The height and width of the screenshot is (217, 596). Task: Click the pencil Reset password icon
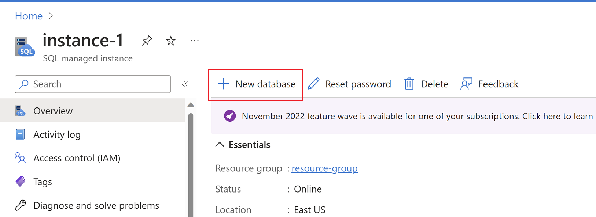313,84
